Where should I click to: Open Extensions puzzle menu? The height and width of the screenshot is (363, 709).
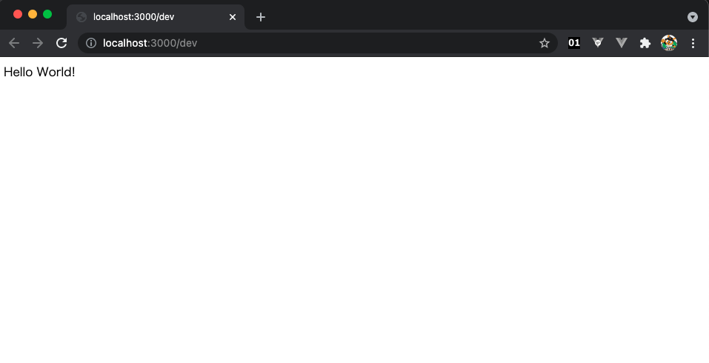pyautogui.click(x=645, y=43)
